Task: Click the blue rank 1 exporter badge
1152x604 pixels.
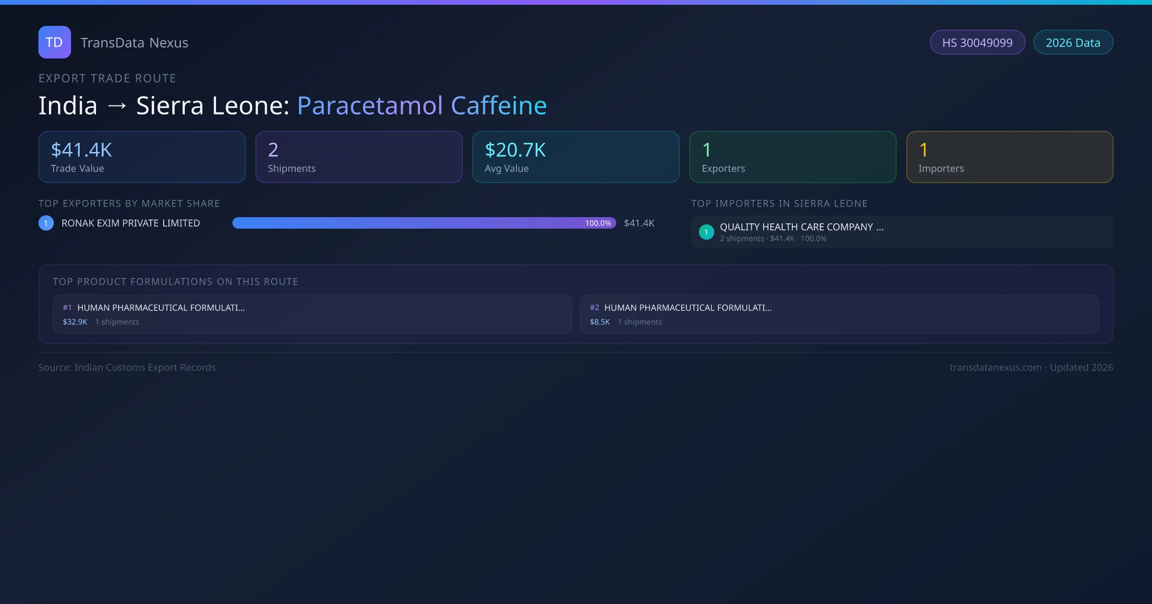Action: [x=46, y=223]
